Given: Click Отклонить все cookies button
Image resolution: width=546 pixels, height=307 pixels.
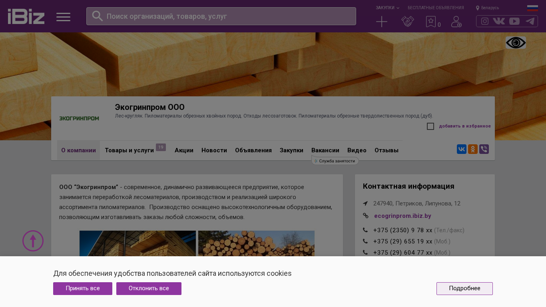Looking at the screenshot, I should 149,289.
